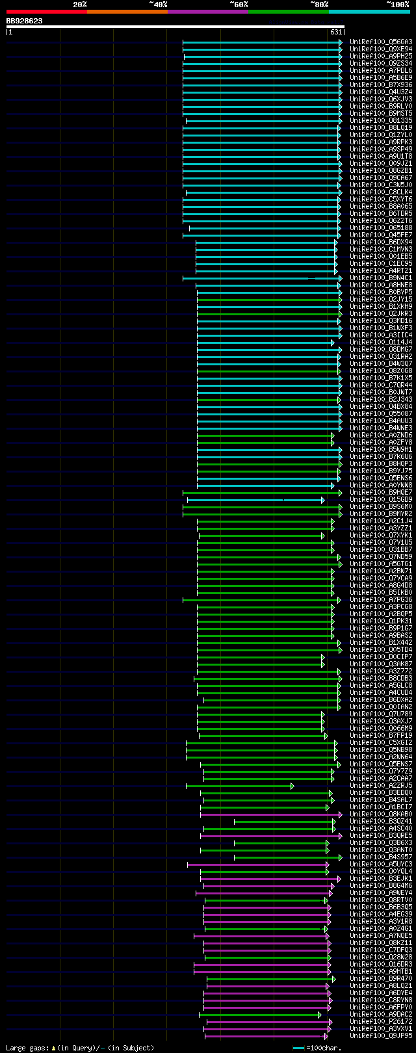The width and height of the screenshot is (416, 1053).
Task: Select the UniRef100_A9PH25 label
Action: click(x=381, y=56)
